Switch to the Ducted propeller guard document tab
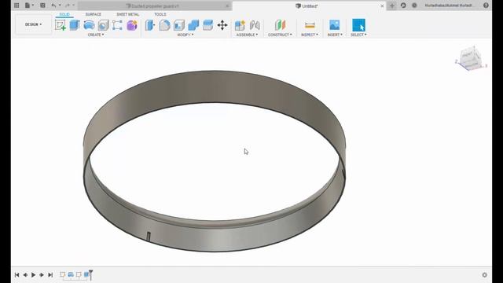 tap(155, 6)
